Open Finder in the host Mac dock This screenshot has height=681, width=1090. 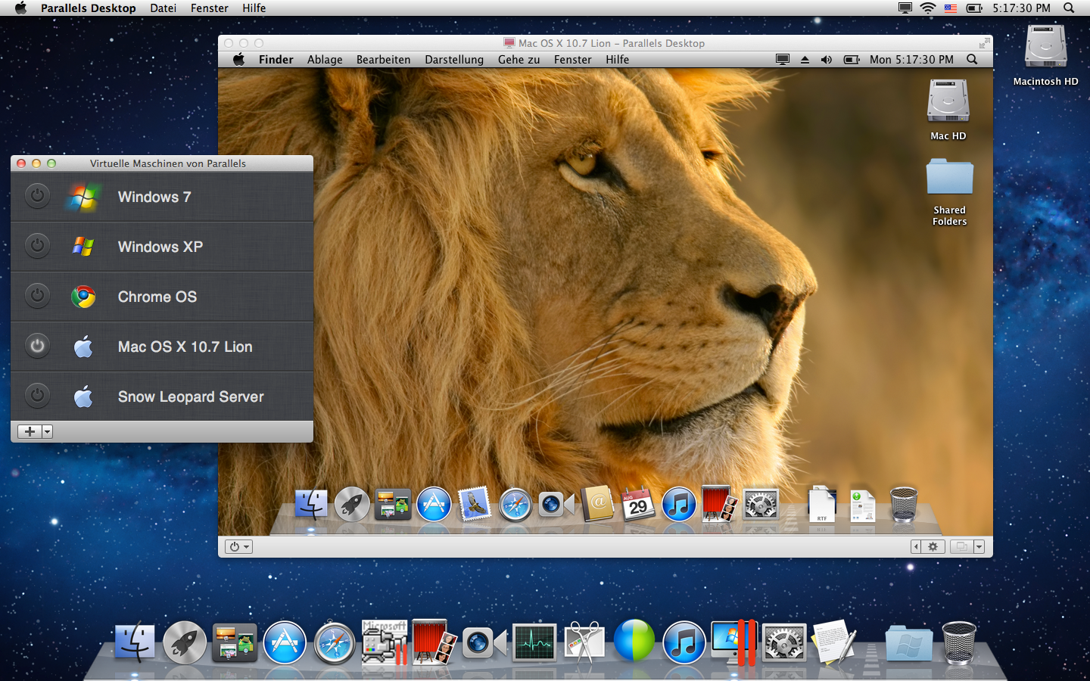click(x=135, y=643)
